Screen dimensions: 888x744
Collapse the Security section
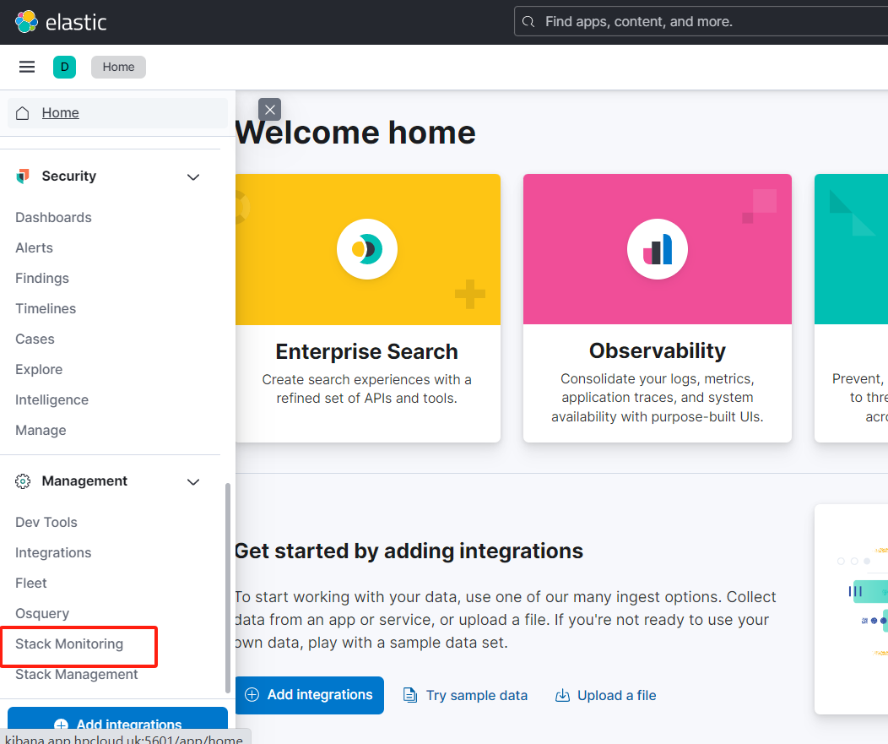pos(192,176)
